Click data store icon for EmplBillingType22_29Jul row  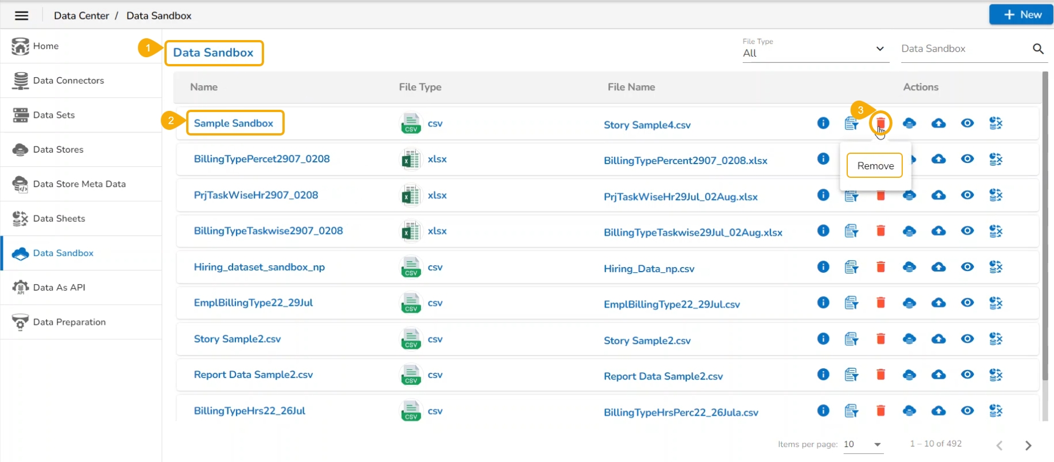[909, 303]
